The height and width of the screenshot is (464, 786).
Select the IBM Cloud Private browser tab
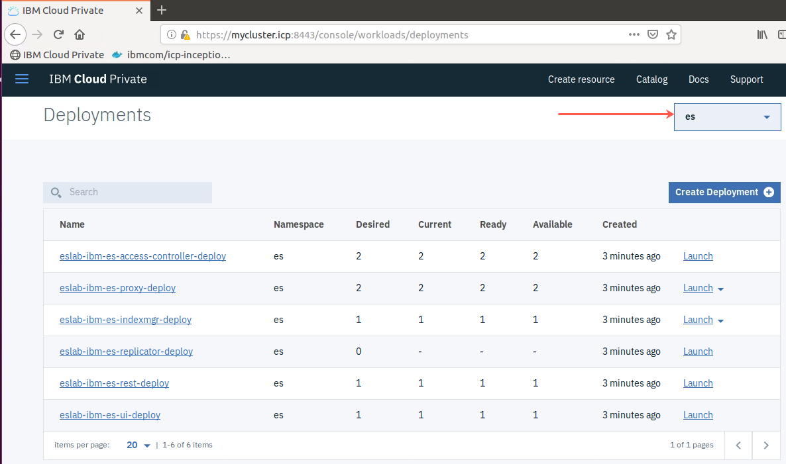75,11
